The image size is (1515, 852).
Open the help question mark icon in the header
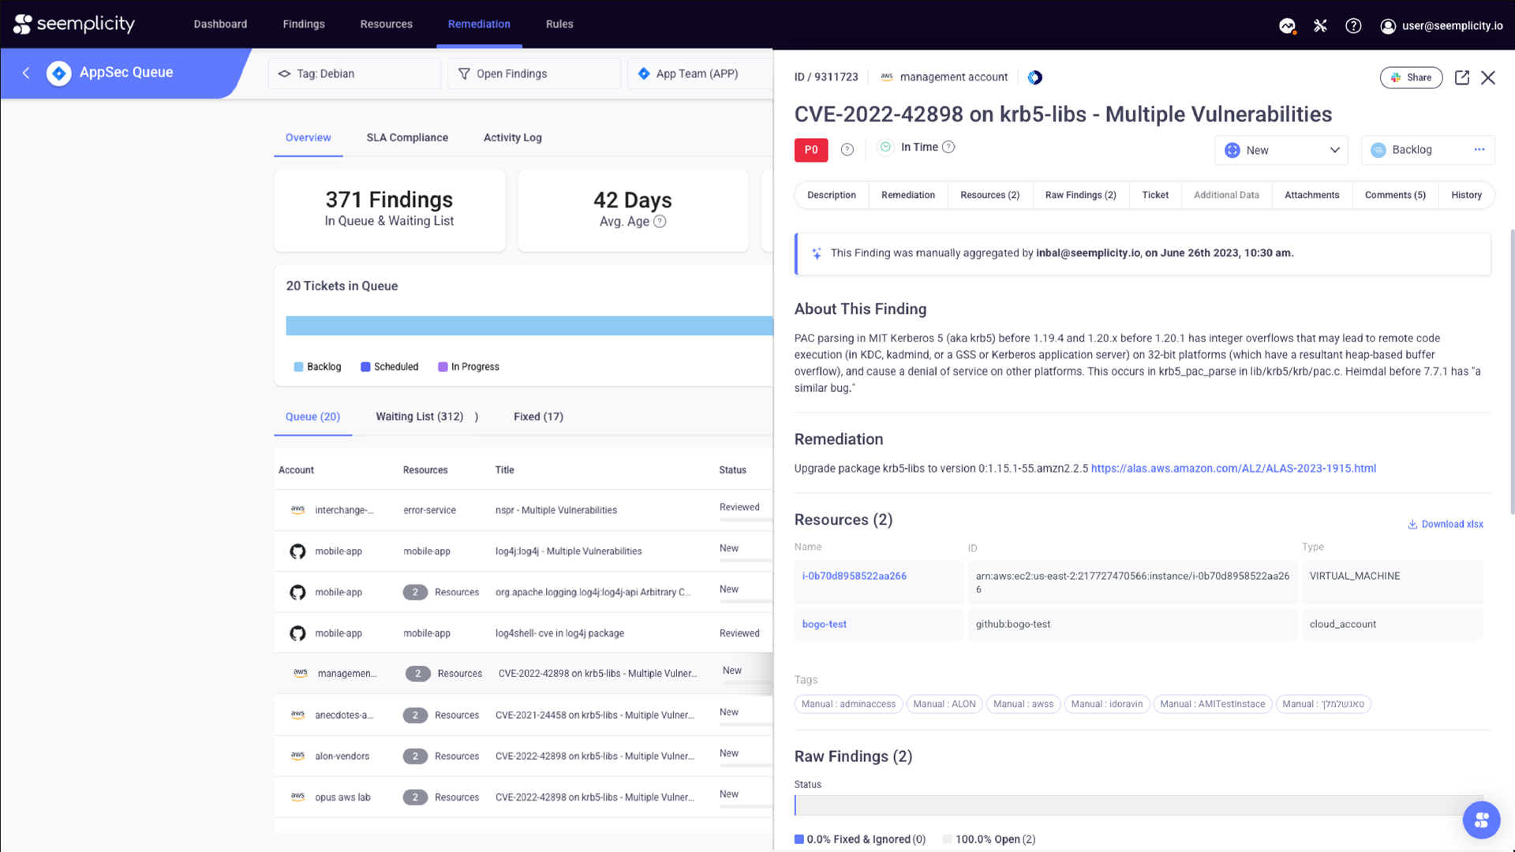point(1353,25)
